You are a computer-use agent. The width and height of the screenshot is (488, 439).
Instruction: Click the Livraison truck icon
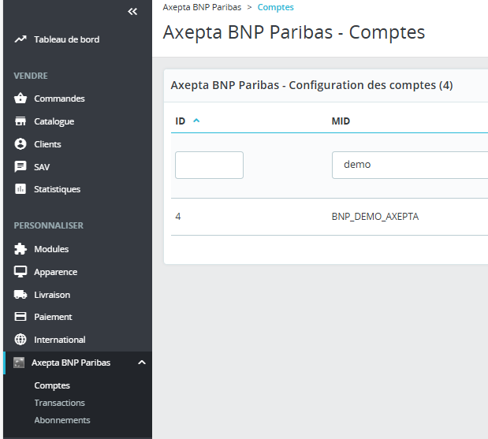[x=20, y=294]
